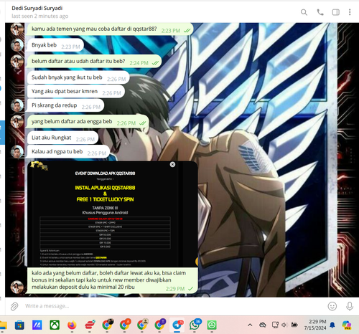Image resolution: width=359 pixels, height=334 pixels.
Task: Select message "kalo ada yang belum daftar, boleh daftar"
Action: coord(112,280)
